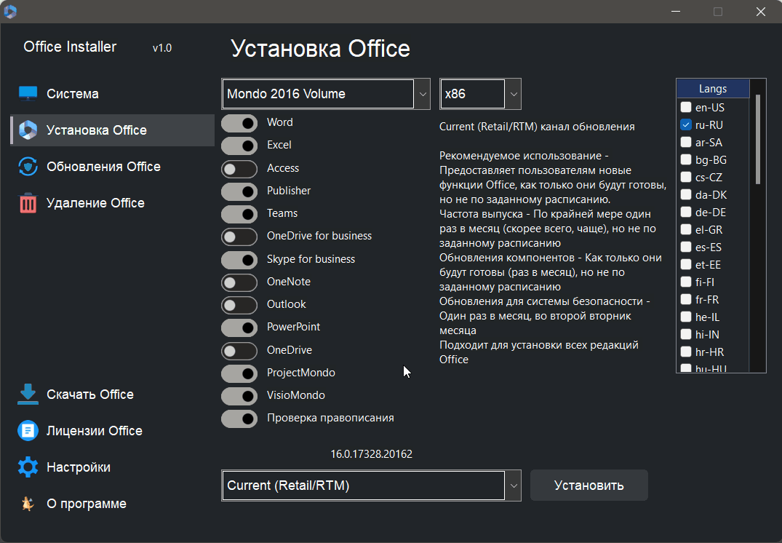
Task: Select the de-DE language checkbox
Action: pos(686,212)
